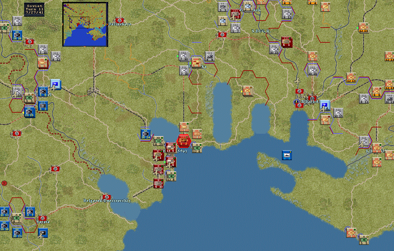Select the tan counter 1 7 below Nikolaev

(x=325, y=120)
